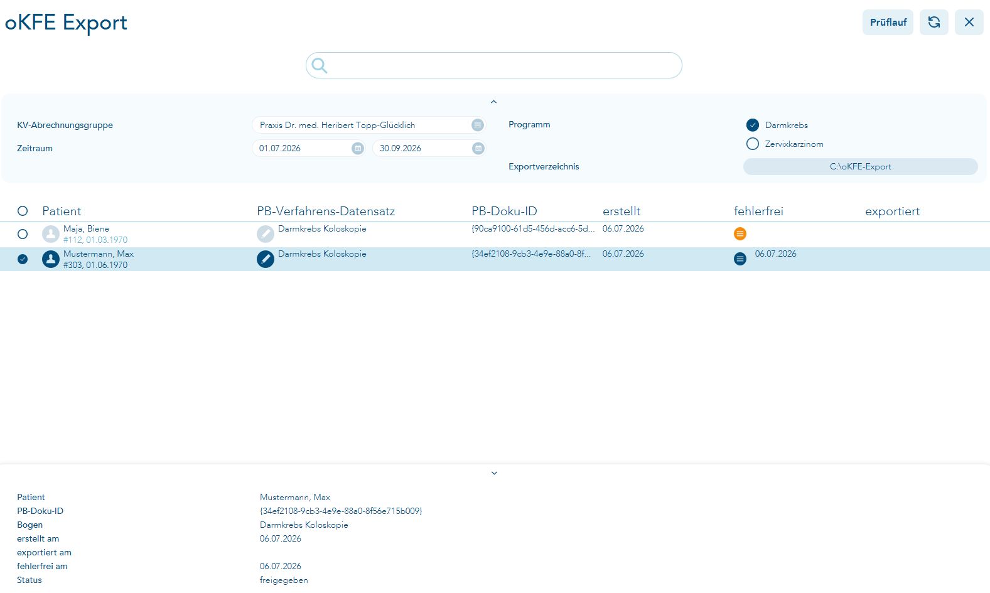Click the #303, 01.06.1970 patient info
The width and height of the screenshot is (990, 593).
pyautogui.click(x=95, y=265)
